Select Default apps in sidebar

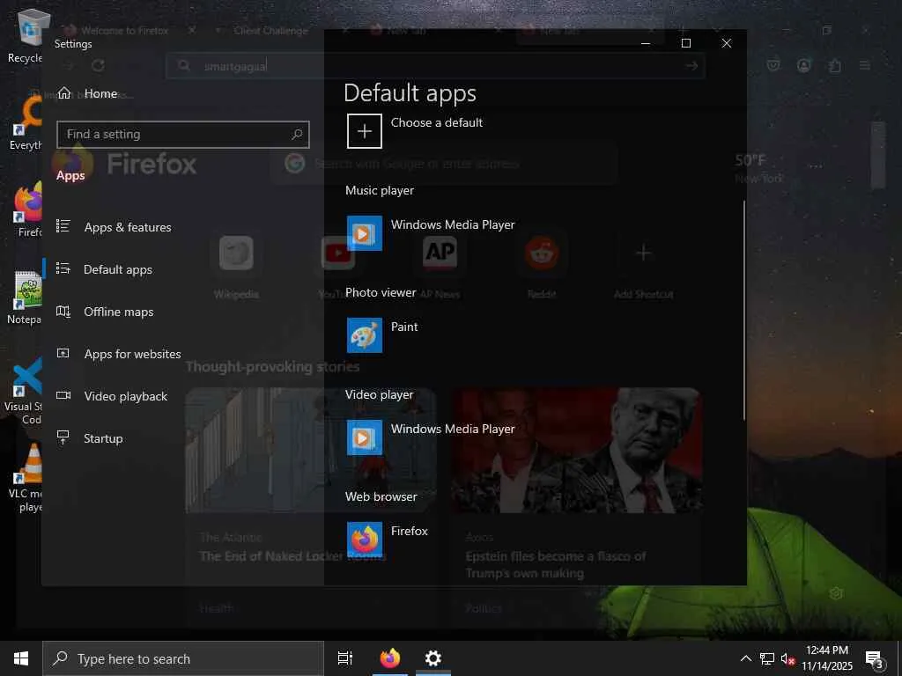[118, 269]
